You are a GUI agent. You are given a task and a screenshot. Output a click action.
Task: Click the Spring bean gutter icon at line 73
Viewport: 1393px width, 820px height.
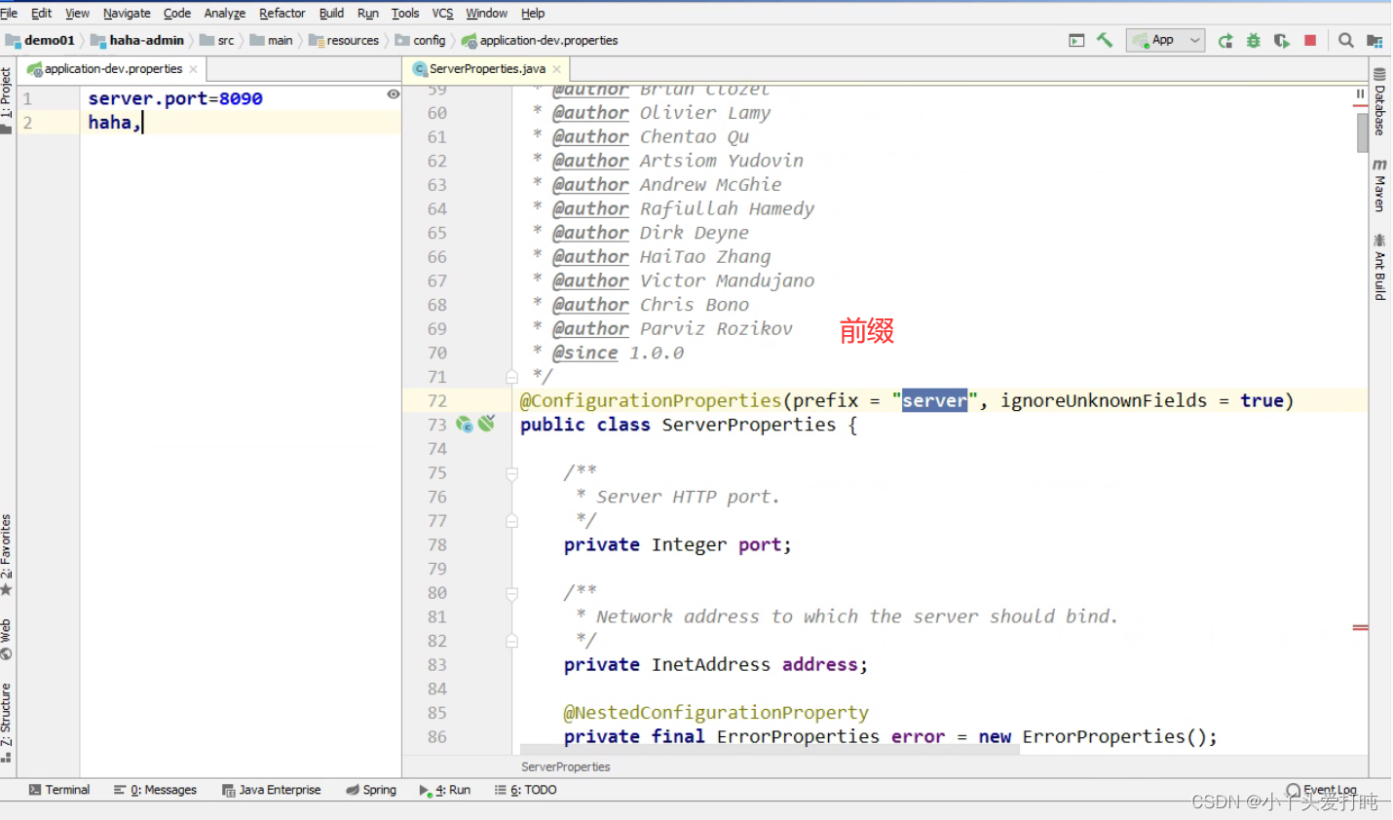[465, 424]
